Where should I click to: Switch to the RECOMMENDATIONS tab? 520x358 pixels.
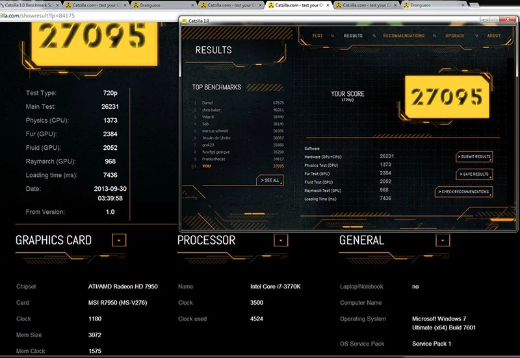[x=404, y=36]
